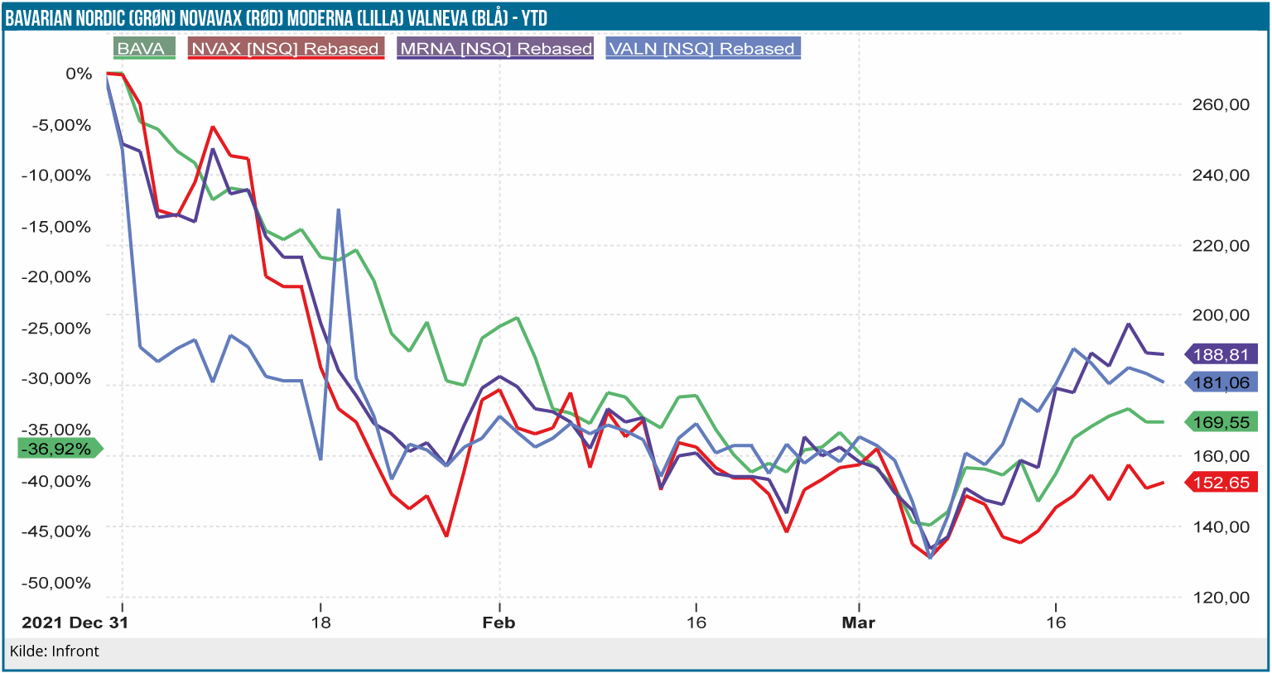Show or hide VALN [NSQ] Rebased
1272x673 pixels.
[x=702, y=48]
